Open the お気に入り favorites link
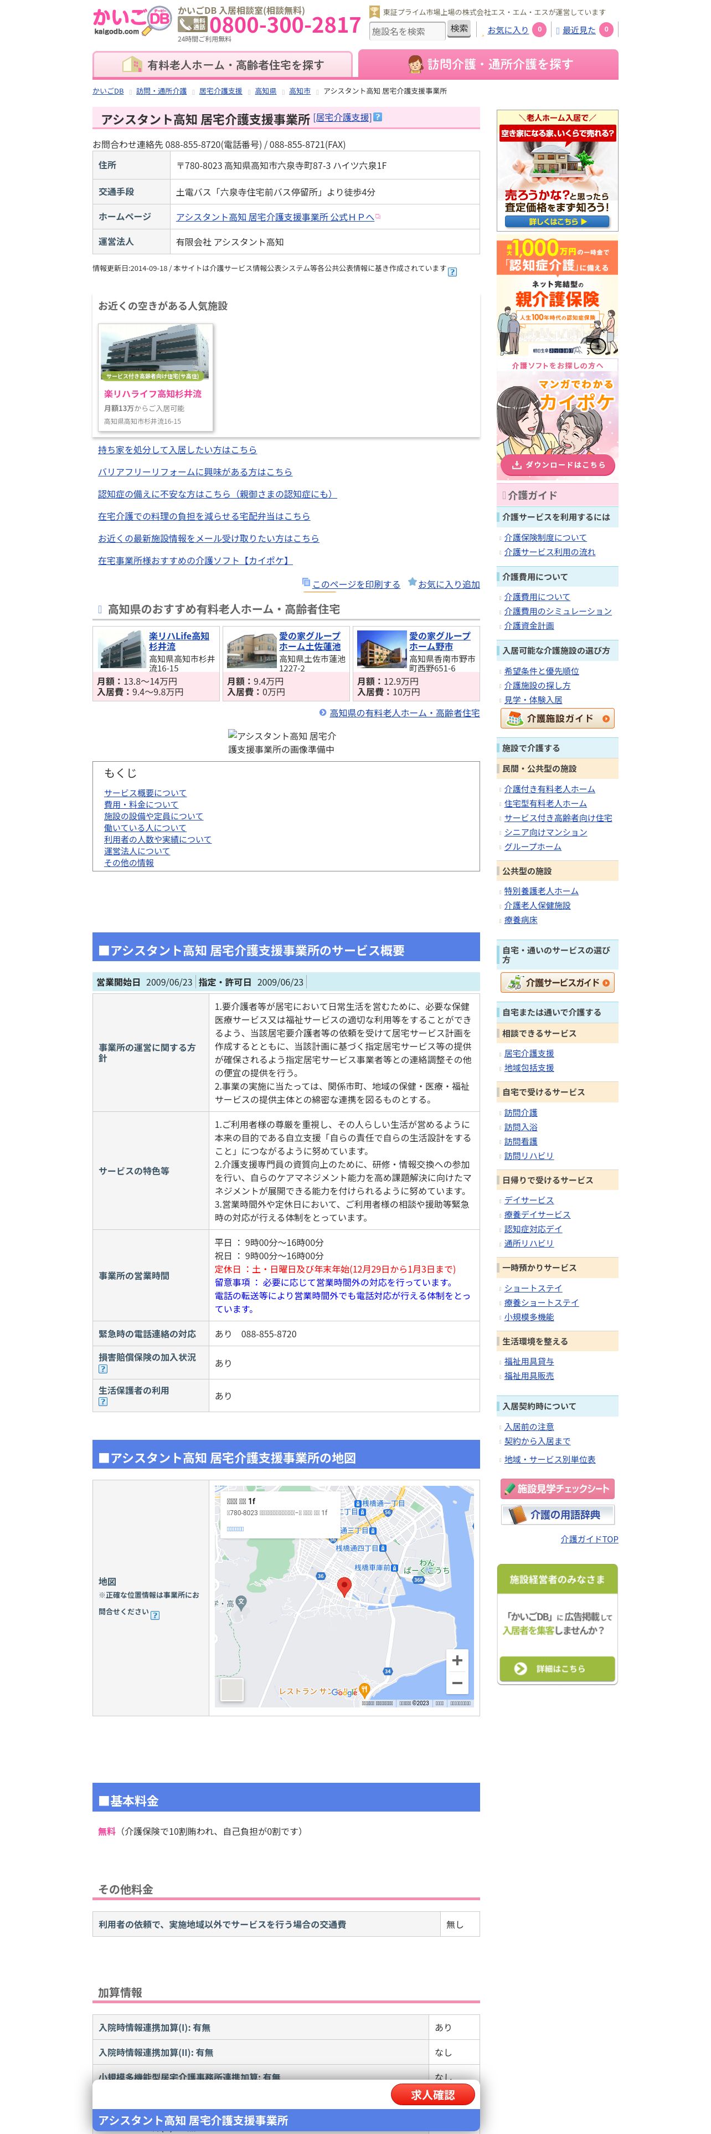Screen dimensions: 711x2134 click(x=507, y=30)
